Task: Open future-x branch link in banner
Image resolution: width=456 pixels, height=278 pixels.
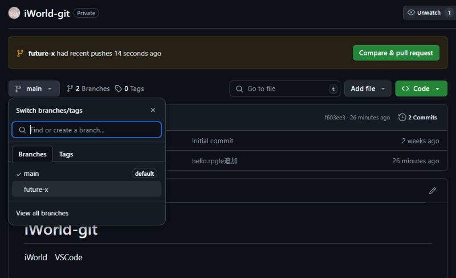Action: (41, 53)
